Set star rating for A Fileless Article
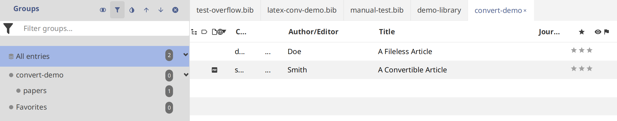Screen dimensions: 617x121 tap(582, 50)
